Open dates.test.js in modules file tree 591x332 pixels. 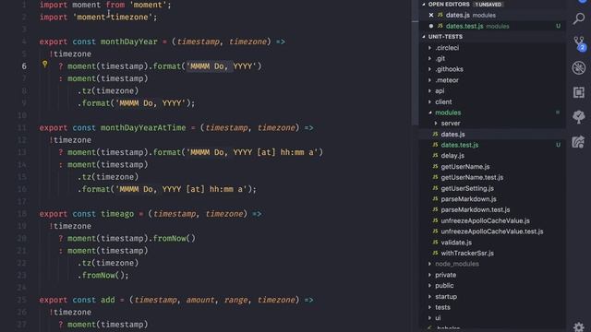[x=460, y=145]
